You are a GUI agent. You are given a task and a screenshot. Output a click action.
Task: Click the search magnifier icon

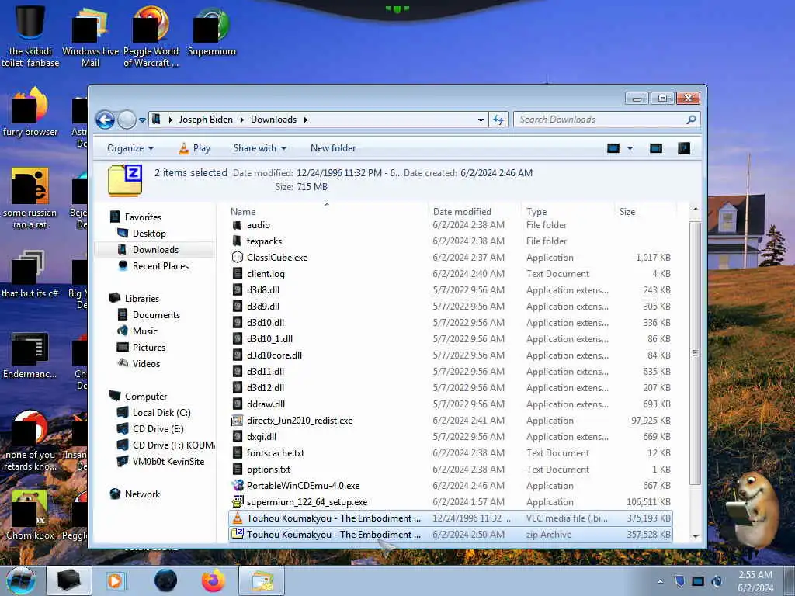pyautogui.click(x=690, y=120)
